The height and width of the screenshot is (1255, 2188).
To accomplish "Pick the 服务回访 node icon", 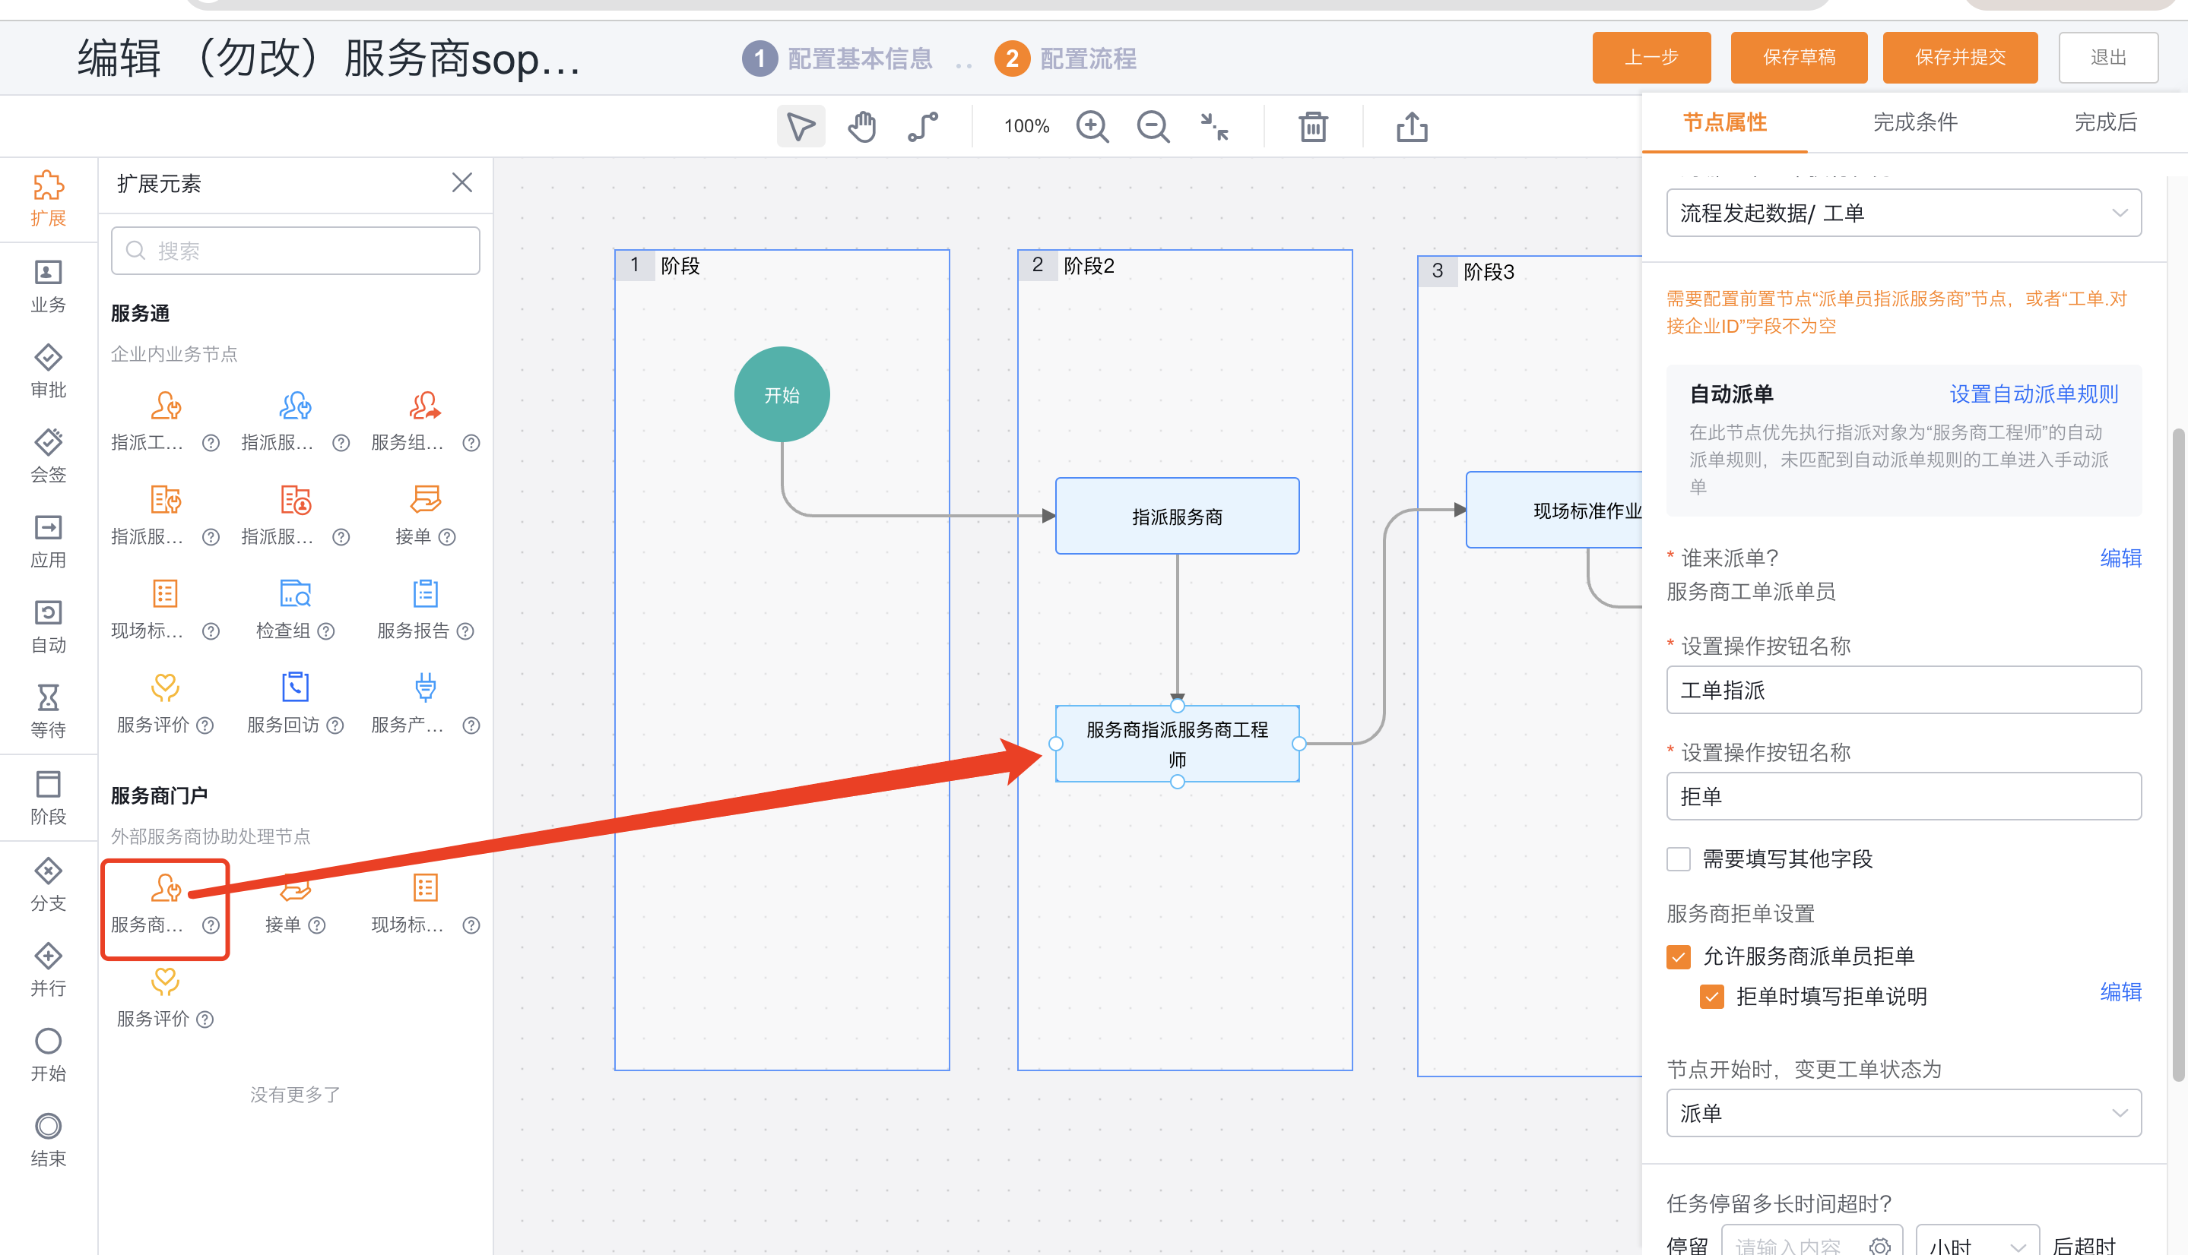I will pyautogui.click(x=295, y=688).
